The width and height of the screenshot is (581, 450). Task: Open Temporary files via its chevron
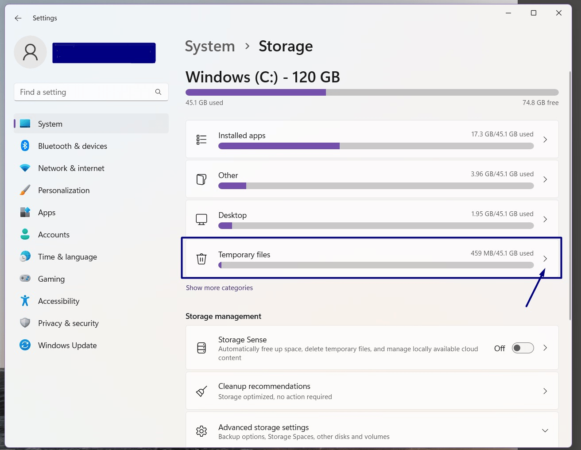tap(545, 259)
